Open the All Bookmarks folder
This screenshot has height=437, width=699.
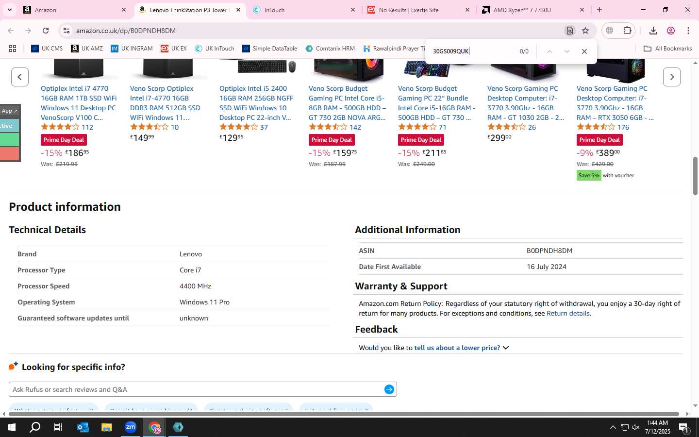pyautogui.click(x=667, y=49)
